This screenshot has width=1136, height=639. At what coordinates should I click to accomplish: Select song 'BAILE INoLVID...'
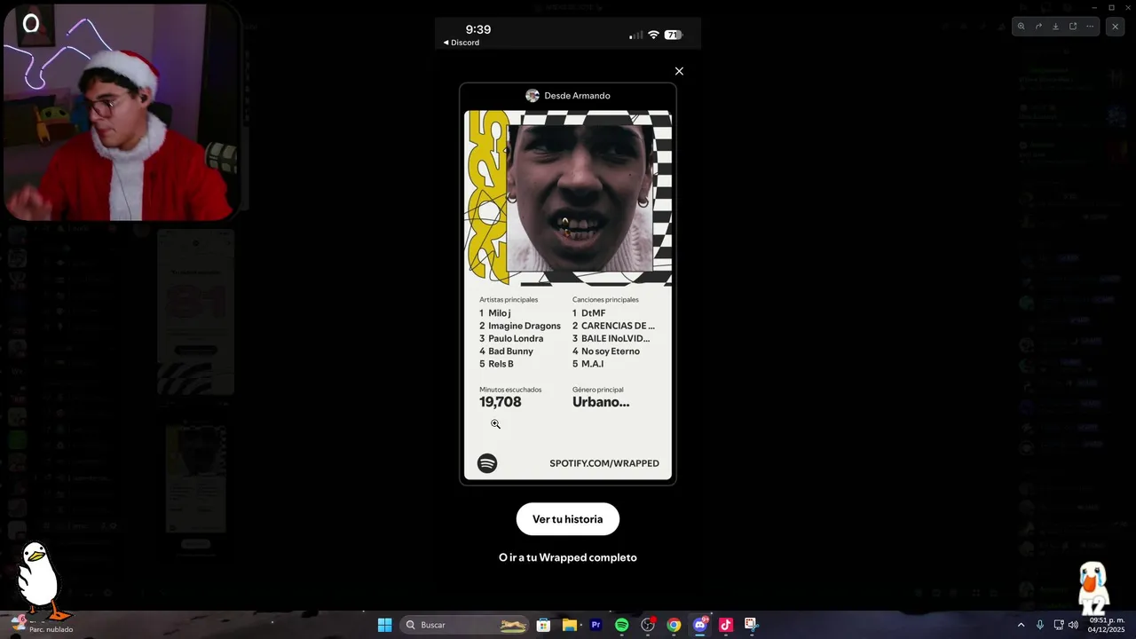pos(615,338)
